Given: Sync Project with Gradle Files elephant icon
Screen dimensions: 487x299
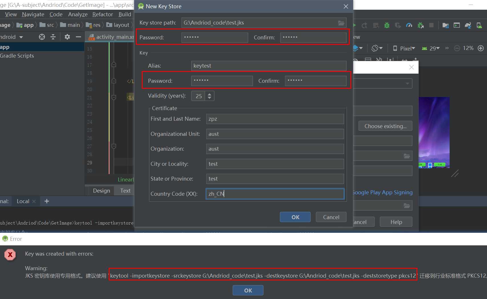Looking at the screenshot, I should (468, 25).
